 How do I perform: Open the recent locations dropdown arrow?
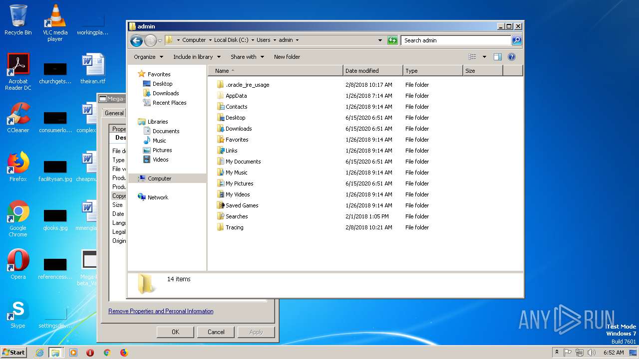[160, 40]
